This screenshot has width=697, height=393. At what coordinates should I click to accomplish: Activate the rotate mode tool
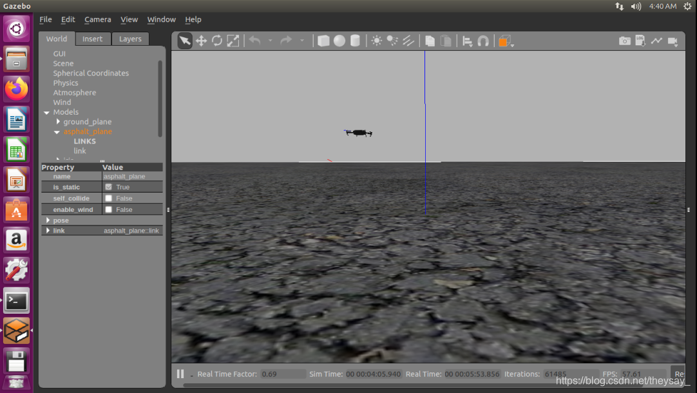click(x=217, y=41)
